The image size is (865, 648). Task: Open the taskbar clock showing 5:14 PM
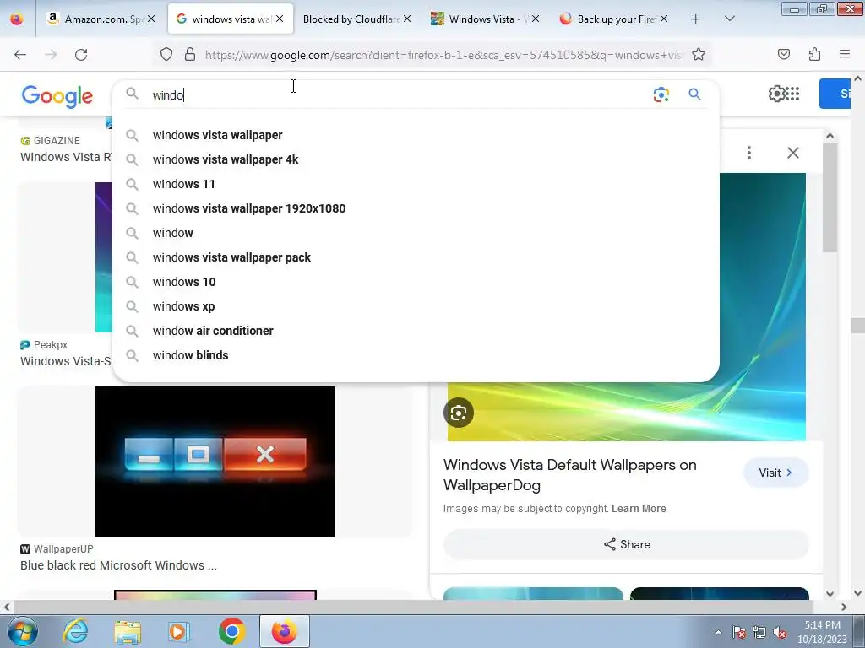point(822,632)
